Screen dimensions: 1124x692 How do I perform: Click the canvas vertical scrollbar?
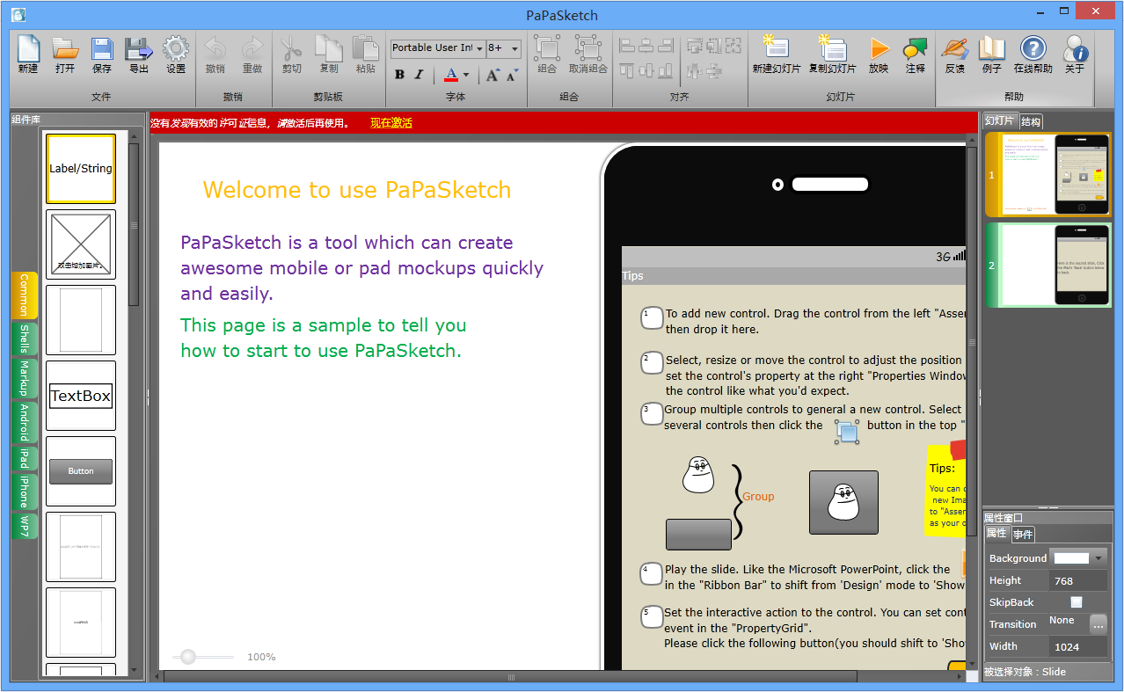click(x=972, y=342)
